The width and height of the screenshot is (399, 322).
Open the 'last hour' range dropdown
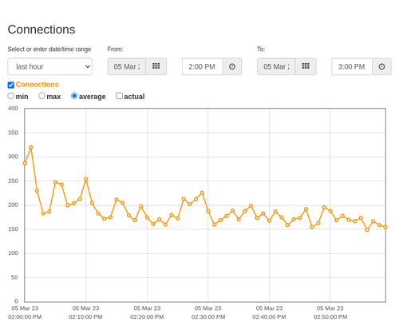click(49, 66)
